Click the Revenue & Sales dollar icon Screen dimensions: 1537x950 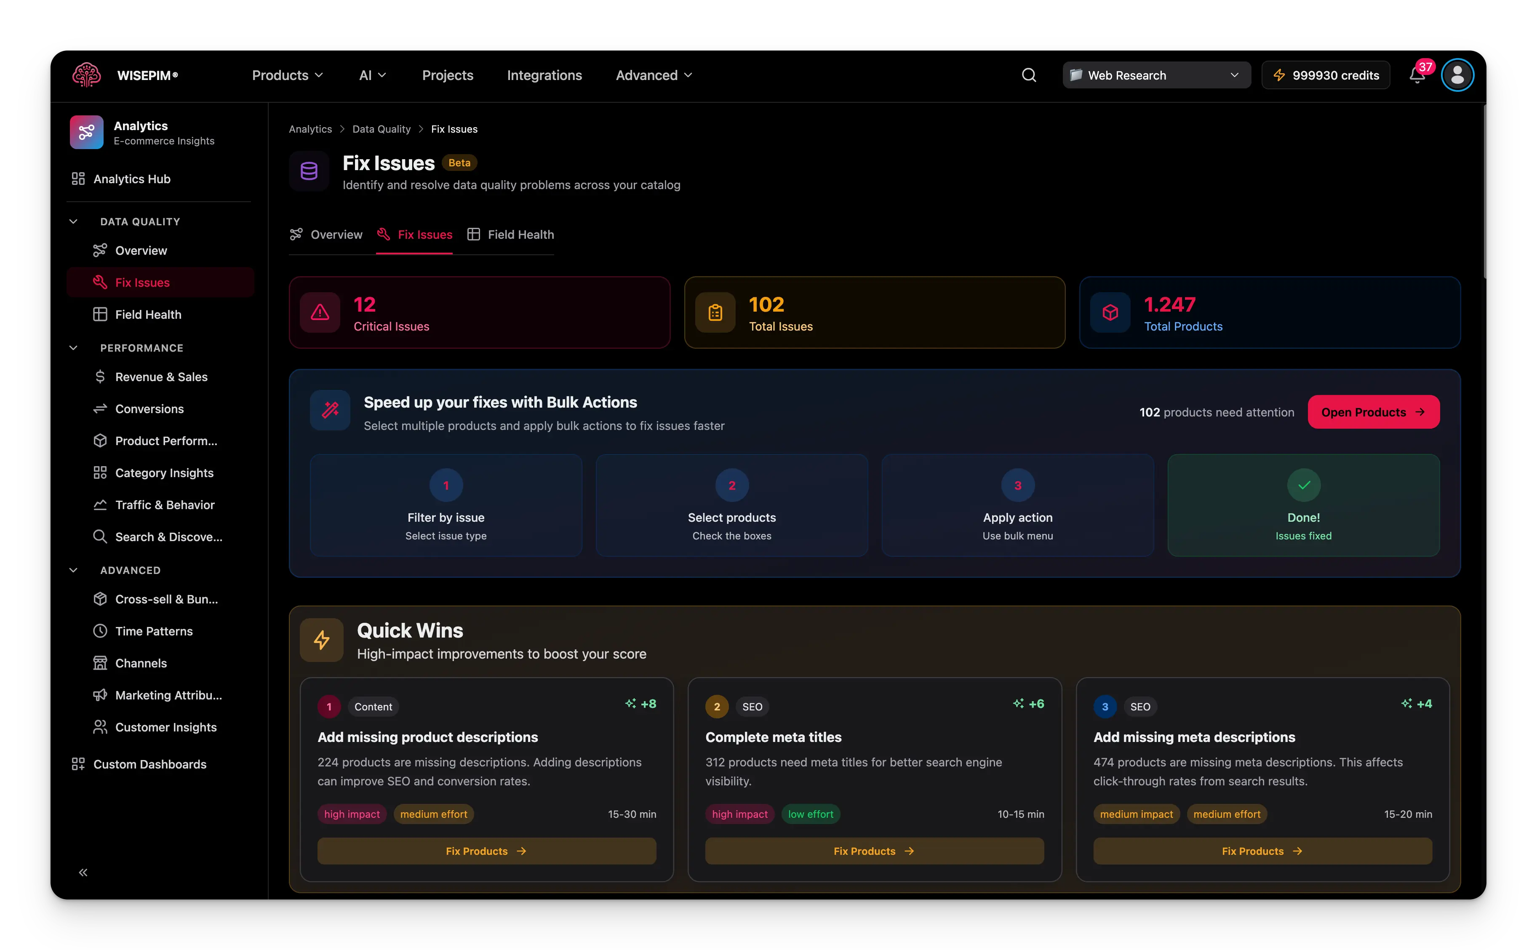101,376
